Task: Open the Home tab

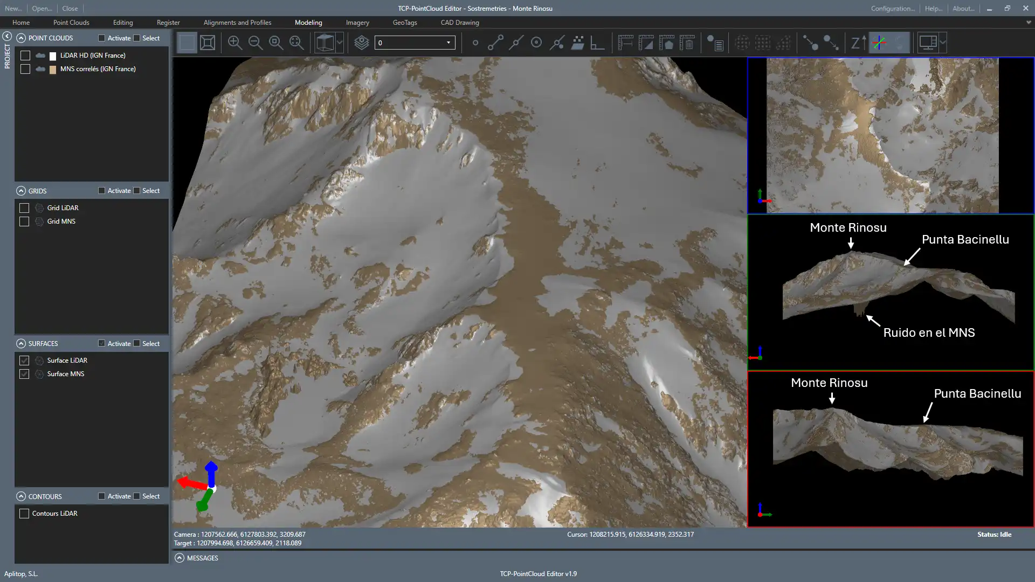Action: pos(21,23)
